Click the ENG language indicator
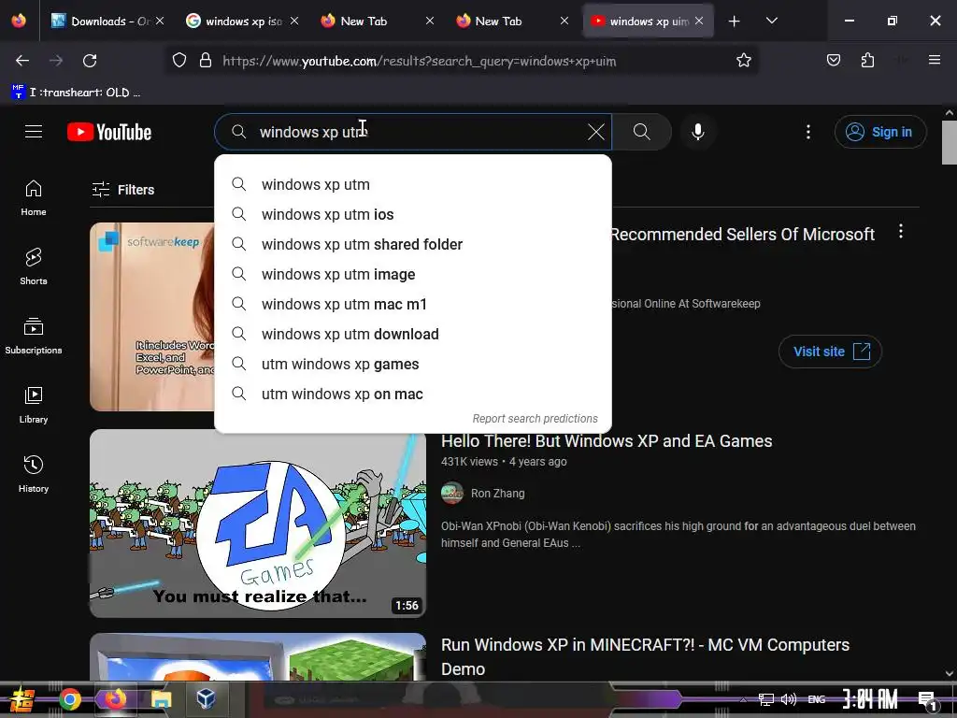 [817, 699]
